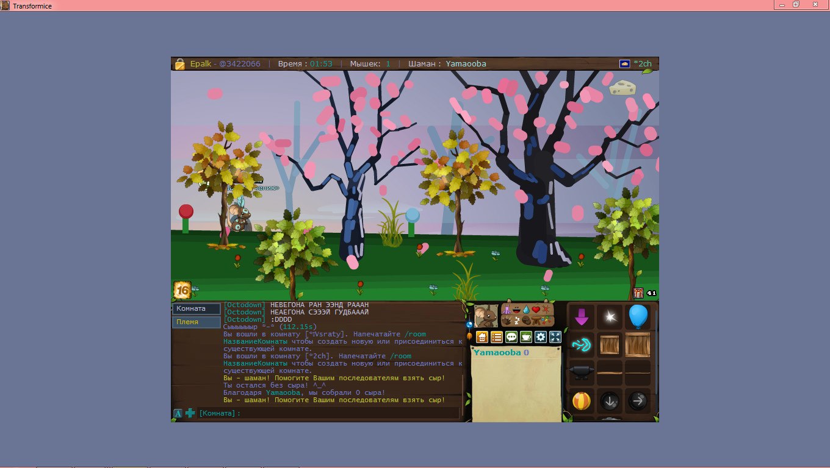Image resolution: width=830 pixels, height=468 pixels.
Task: Click the A text-style icon beside chat input
Action: 178,413
